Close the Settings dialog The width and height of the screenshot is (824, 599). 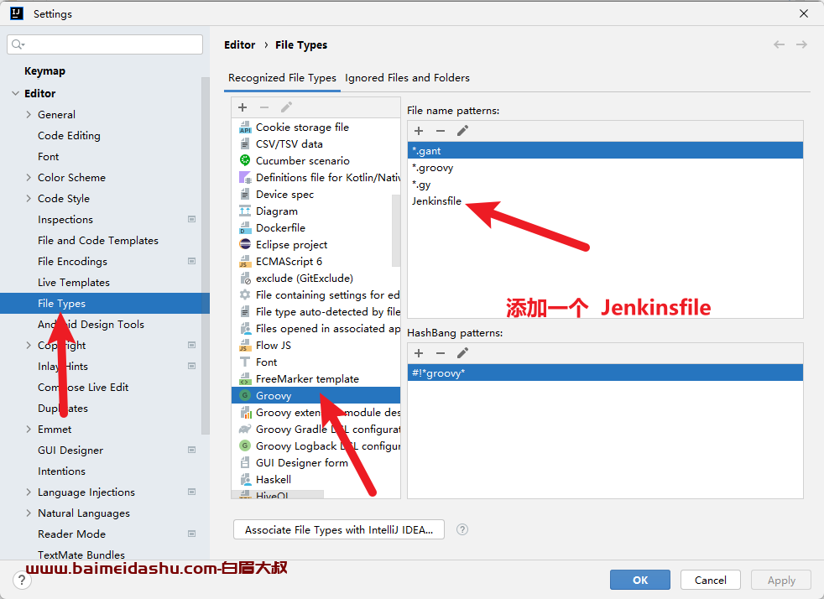[x=804, y=13]
